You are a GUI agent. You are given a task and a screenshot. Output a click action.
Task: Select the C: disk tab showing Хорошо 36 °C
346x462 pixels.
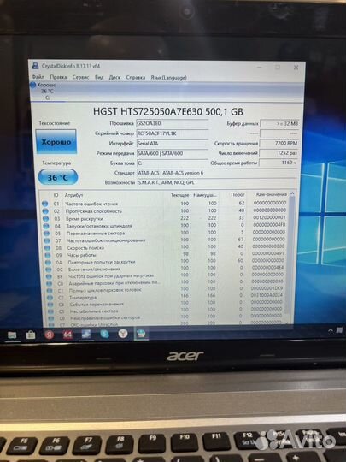click(x=48, y=91)
